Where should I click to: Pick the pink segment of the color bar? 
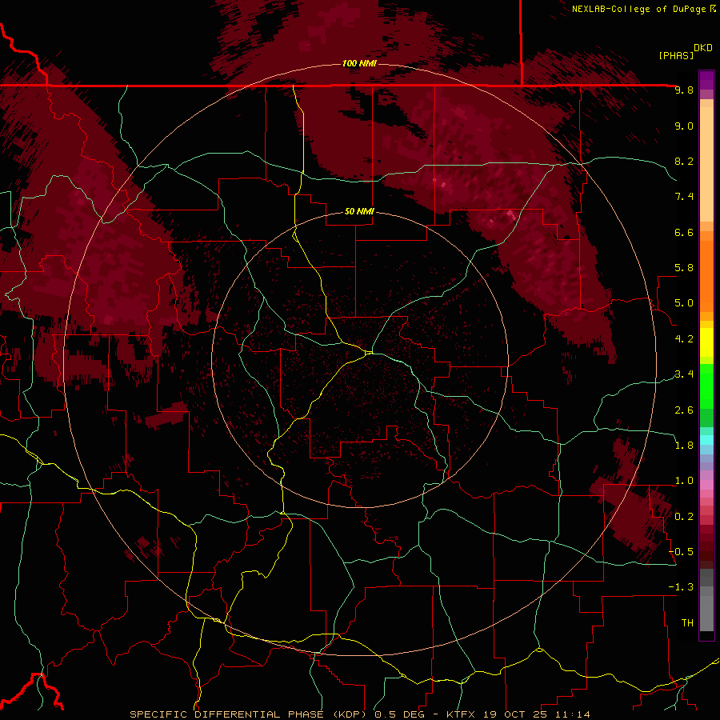click(706, 485)
